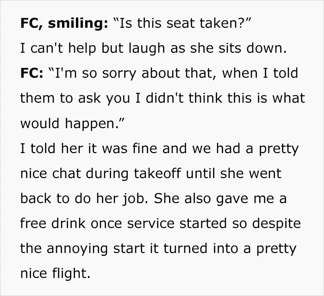
Task: Click the words "She also gave me a"
Action: point(220,198)
